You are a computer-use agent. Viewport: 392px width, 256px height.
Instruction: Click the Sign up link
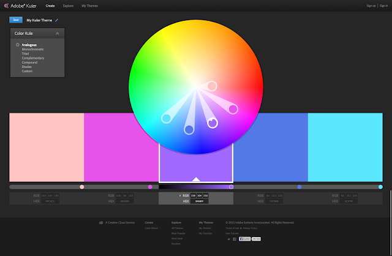click(x=371, y=6)
